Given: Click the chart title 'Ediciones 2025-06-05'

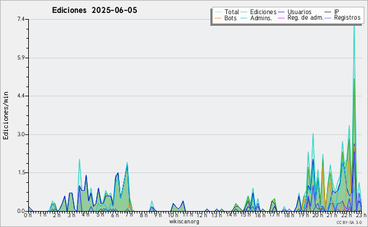Looking at the screenshot, I should coord(94,10).
